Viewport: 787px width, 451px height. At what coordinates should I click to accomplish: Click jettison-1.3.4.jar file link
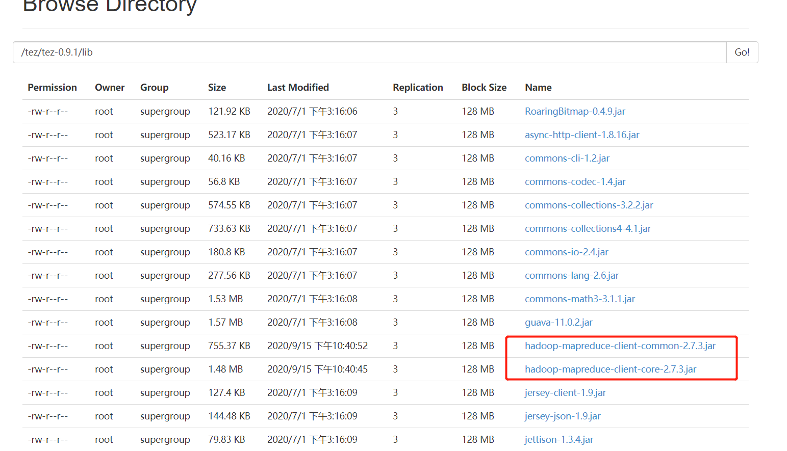(x=559, y=439)
